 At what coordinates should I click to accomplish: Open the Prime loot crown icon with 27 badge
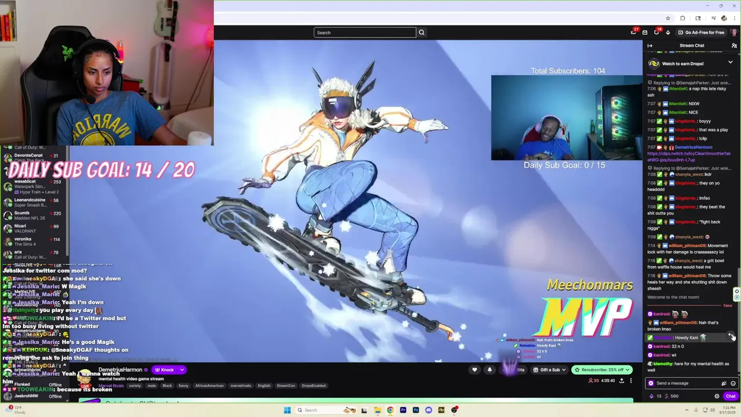(633, 32)
